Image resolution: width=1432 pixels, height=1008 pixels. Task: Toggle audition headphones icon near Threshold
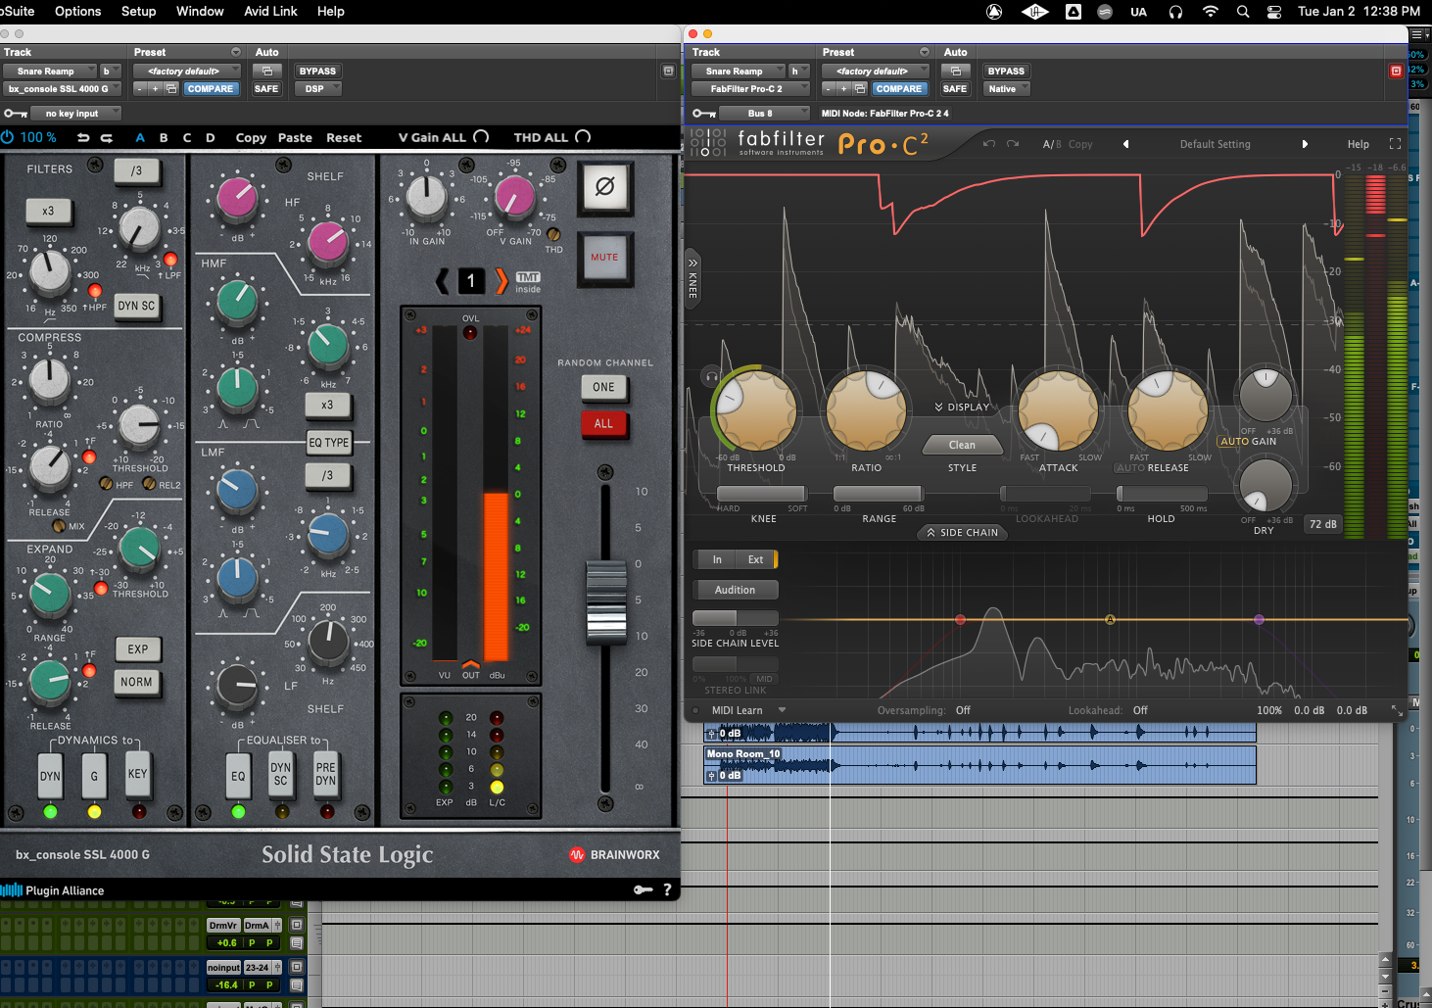[x=712, y=376]
